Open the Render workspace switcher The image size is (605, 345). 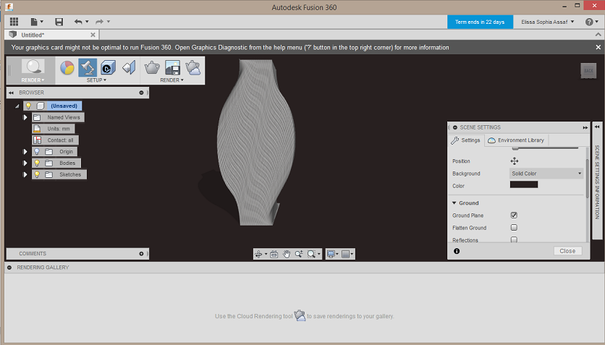(x=33, y=70)
